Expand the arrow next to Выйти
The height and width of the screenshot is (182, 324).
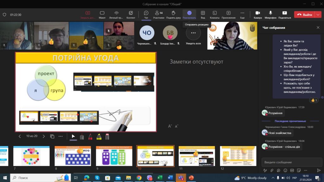coord(318,15)
